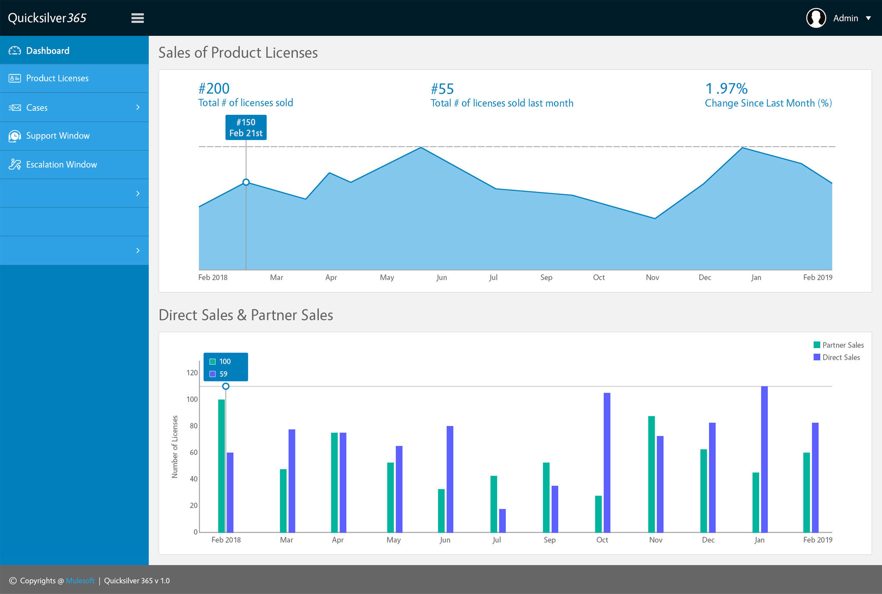This screenshot has height=594, width=882.
Task: Expand the unlabeled sidebar item below Escalation Window
Action: pyautogui.click(x=138, y=193)
